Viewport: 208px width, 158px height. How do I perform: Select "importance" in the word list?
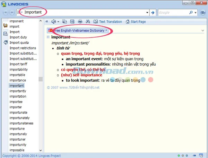coord(18,80)
